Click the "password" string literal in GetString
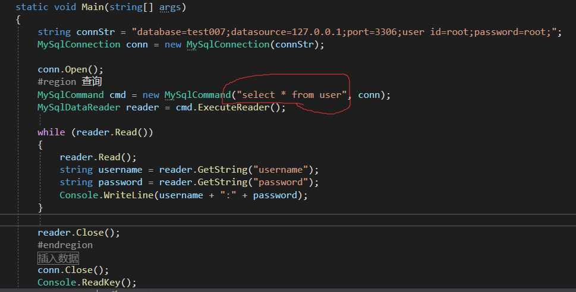 281,182
